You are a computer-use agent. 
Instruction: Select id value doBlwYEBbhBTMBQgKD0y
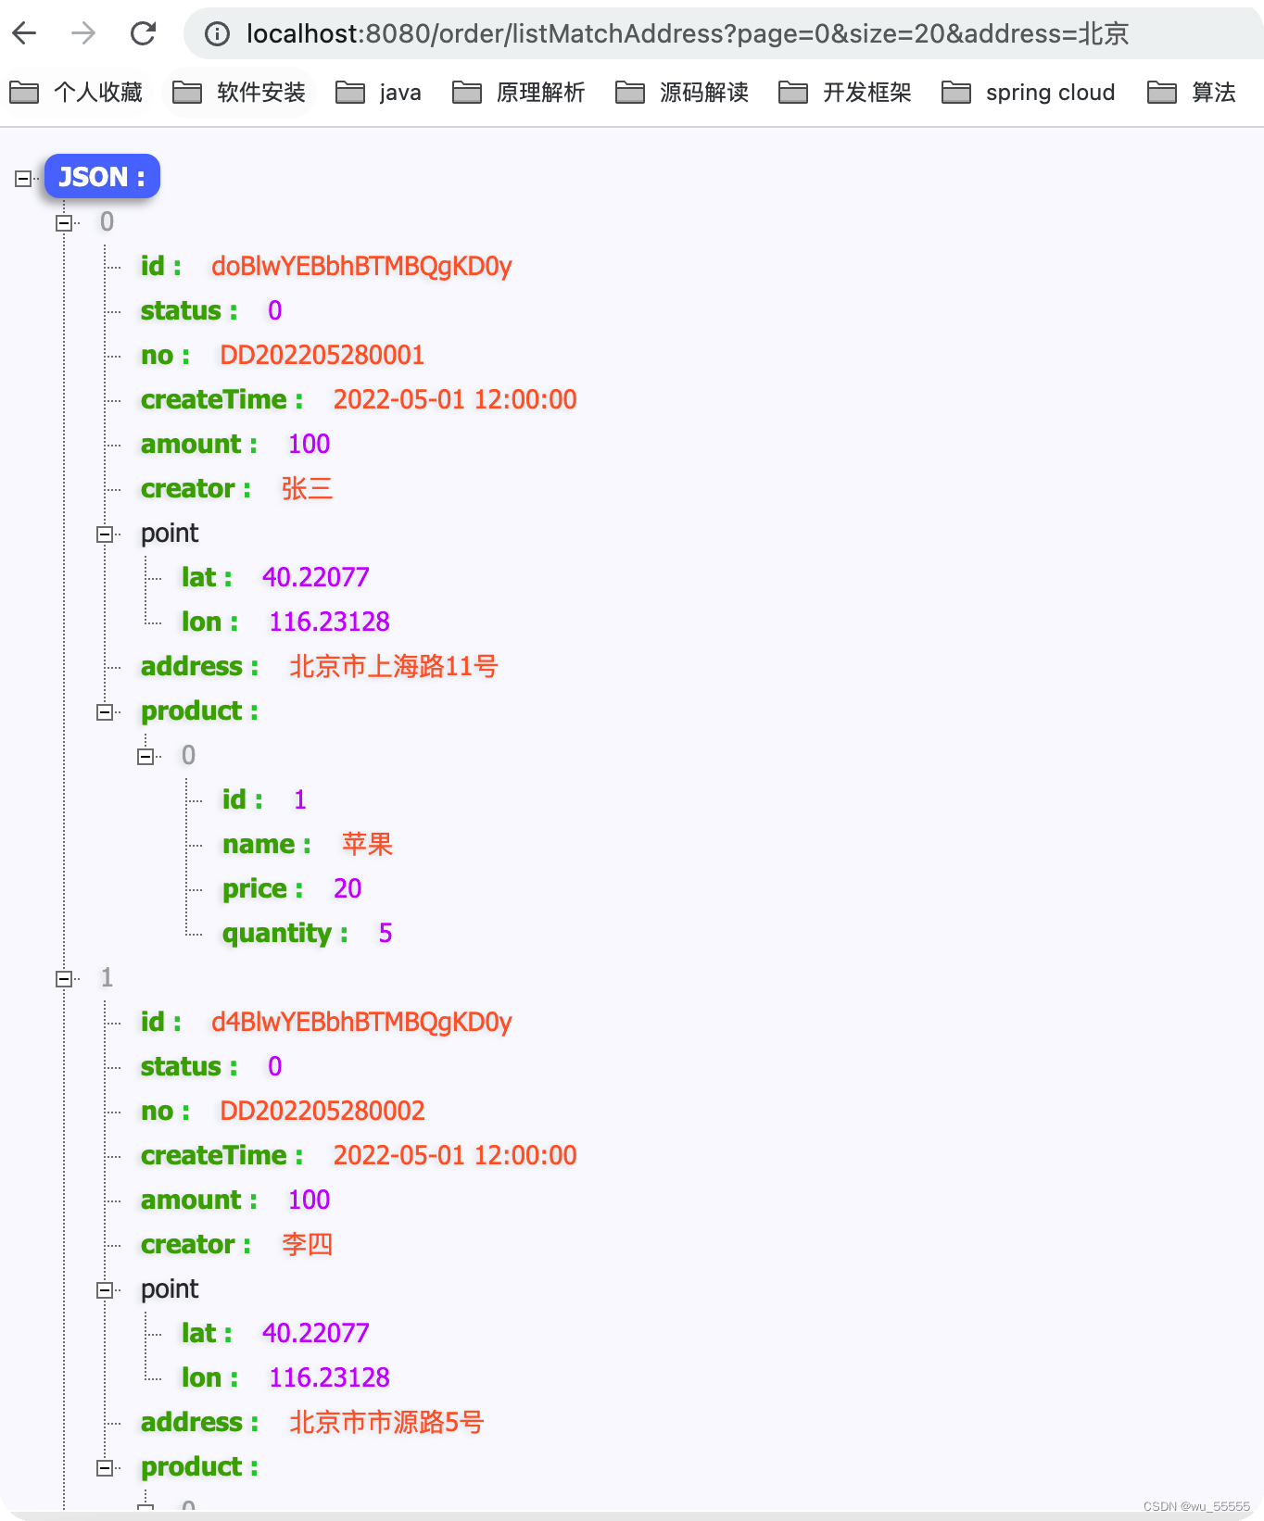point(361,267)
